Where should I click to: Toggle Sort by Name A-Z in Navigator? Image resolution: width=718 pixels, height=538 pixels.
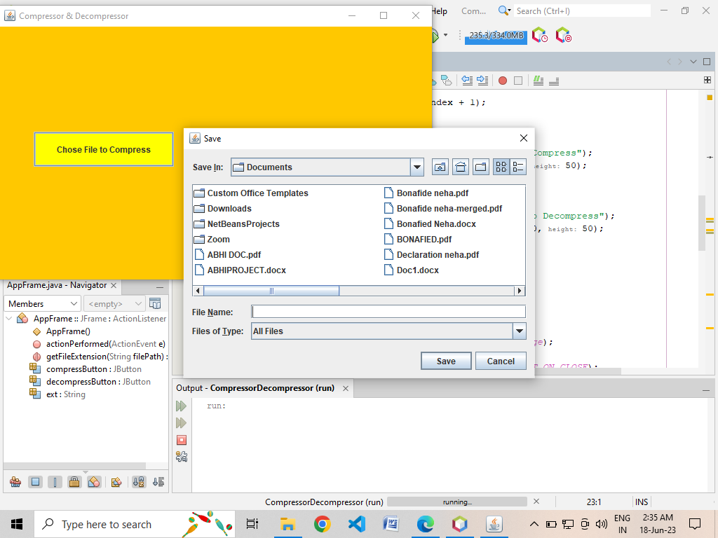click(x=139, y=482)
